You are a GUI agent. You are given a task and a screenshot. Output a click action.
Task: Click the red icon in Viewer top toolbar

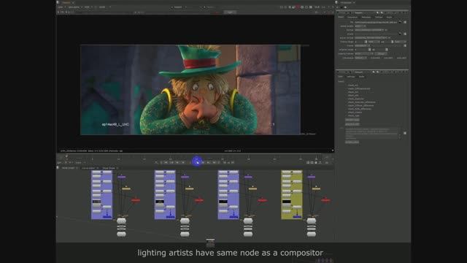pyautogui.click(x=298, y=7)
